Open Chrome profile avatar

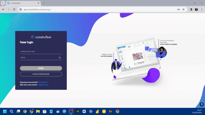[x=196, y=9]
